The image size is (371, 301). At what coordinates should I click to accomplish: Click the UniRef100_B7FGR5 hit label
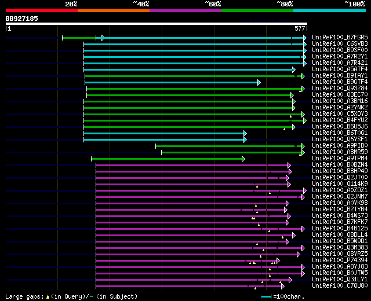tap(340, 37)
